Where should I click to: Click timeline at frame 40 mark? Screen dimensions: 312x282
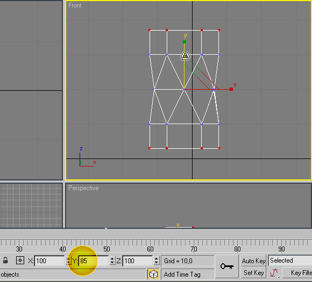point(63,249)
